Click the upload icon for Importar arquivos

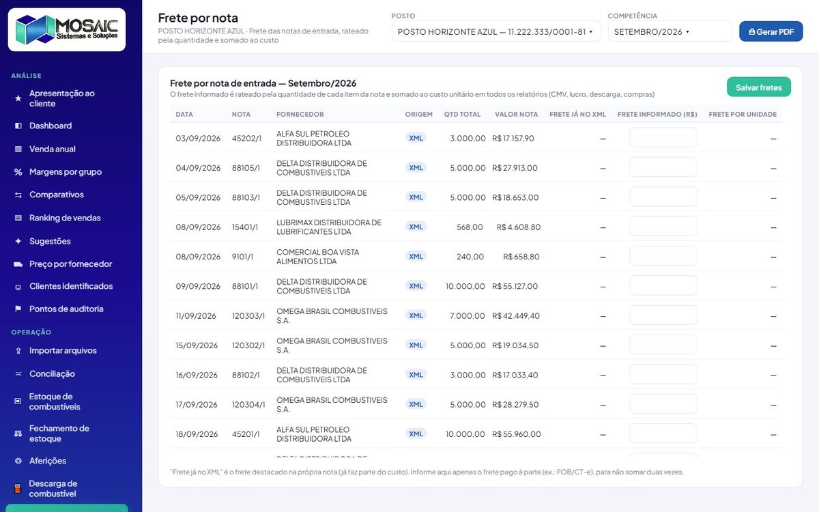[18, 351]
